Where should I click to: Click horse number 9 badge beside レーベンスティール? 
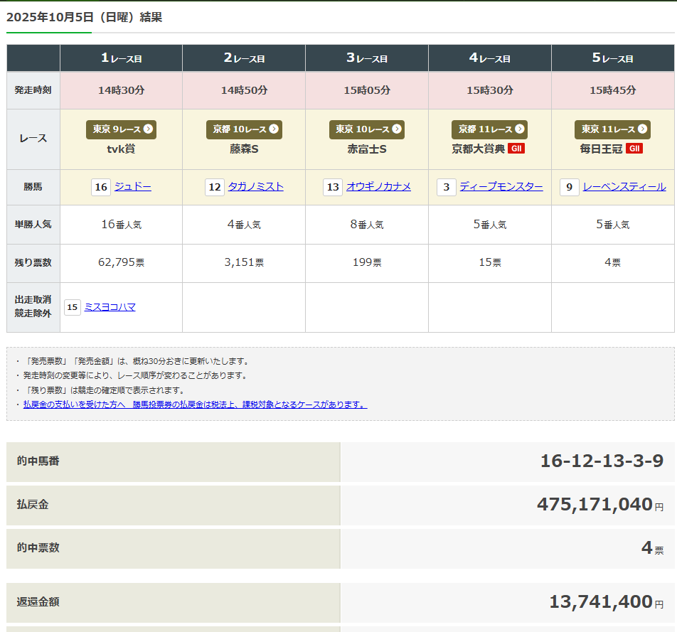[569, 188]
